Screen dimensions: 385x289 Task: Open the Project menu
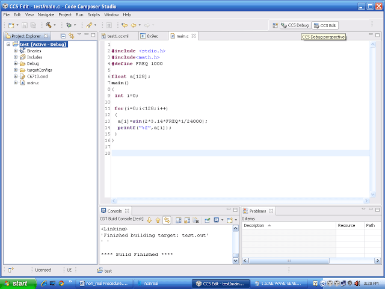[65, 14]
